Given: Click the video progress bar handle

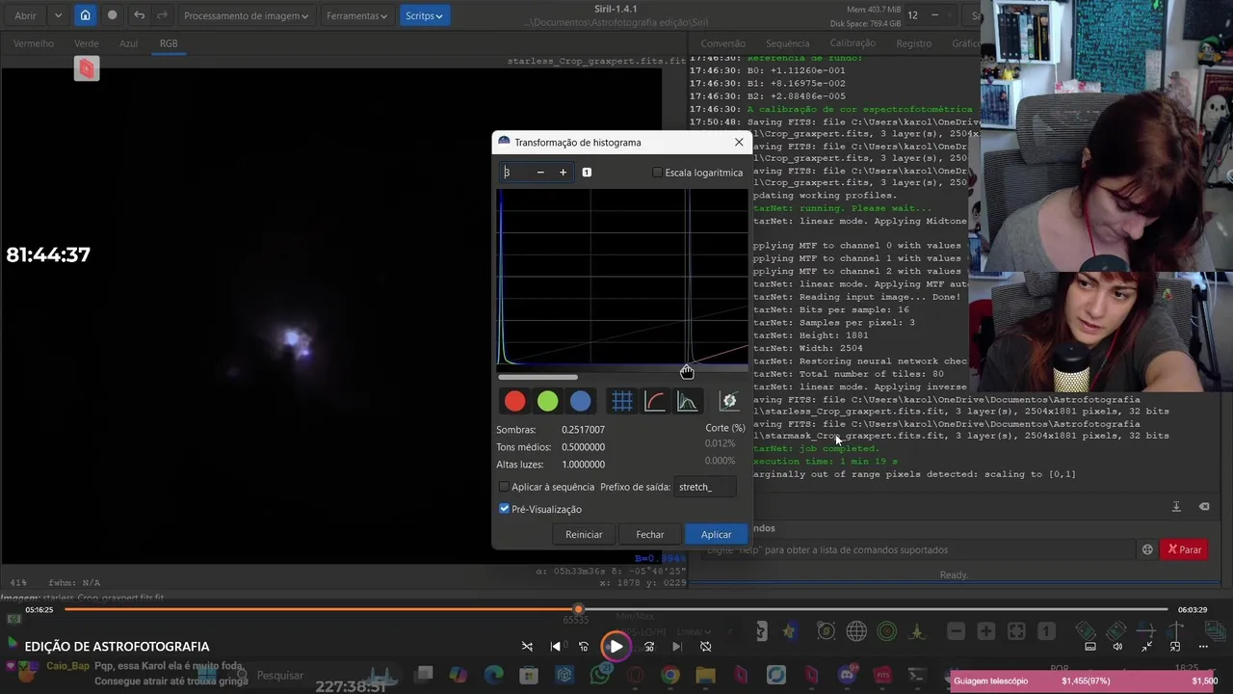Looking at the screenshot, I should 578,609.
